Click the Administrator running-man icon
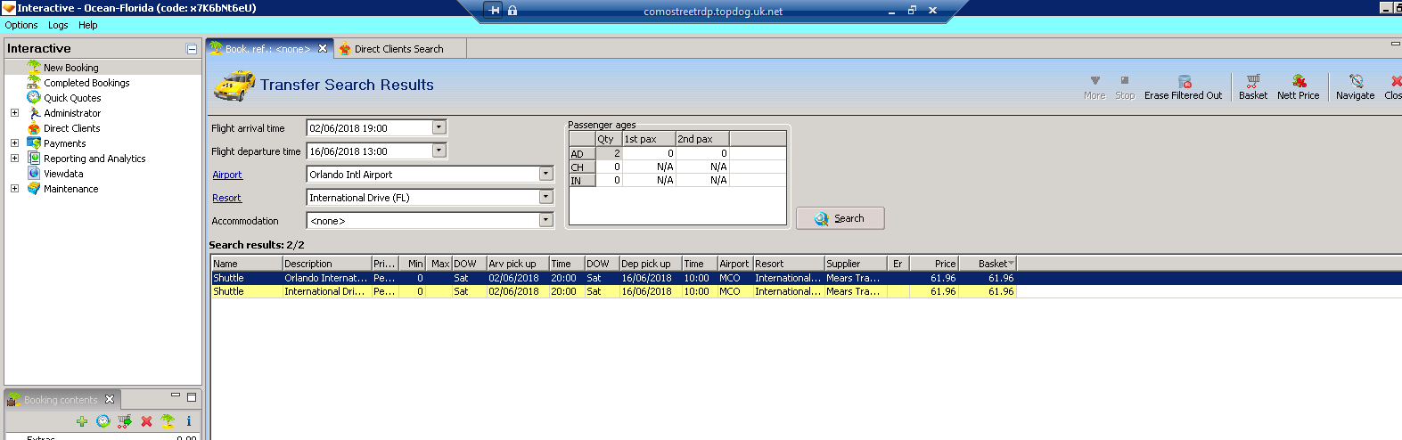 pos(34,113)
